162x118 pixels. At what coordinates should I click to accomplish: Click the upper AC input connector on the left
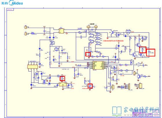point(25,27)
